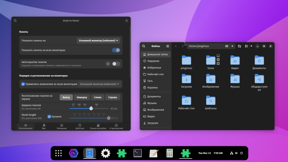Open Документы bookmark in Files sidebar
Image resolution: width=288 pixels, height=162 pixels.
click(156, 96)
